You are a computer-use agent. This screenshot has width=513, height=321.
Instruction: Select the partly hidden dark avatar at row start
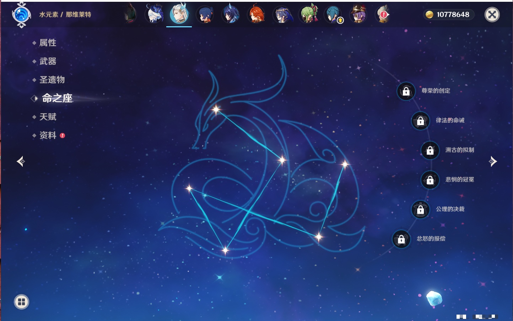click(130, 15)
